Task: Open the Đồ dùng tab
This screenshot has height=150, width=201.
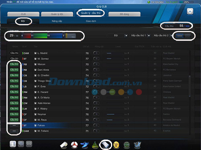Action: (124, 14)
